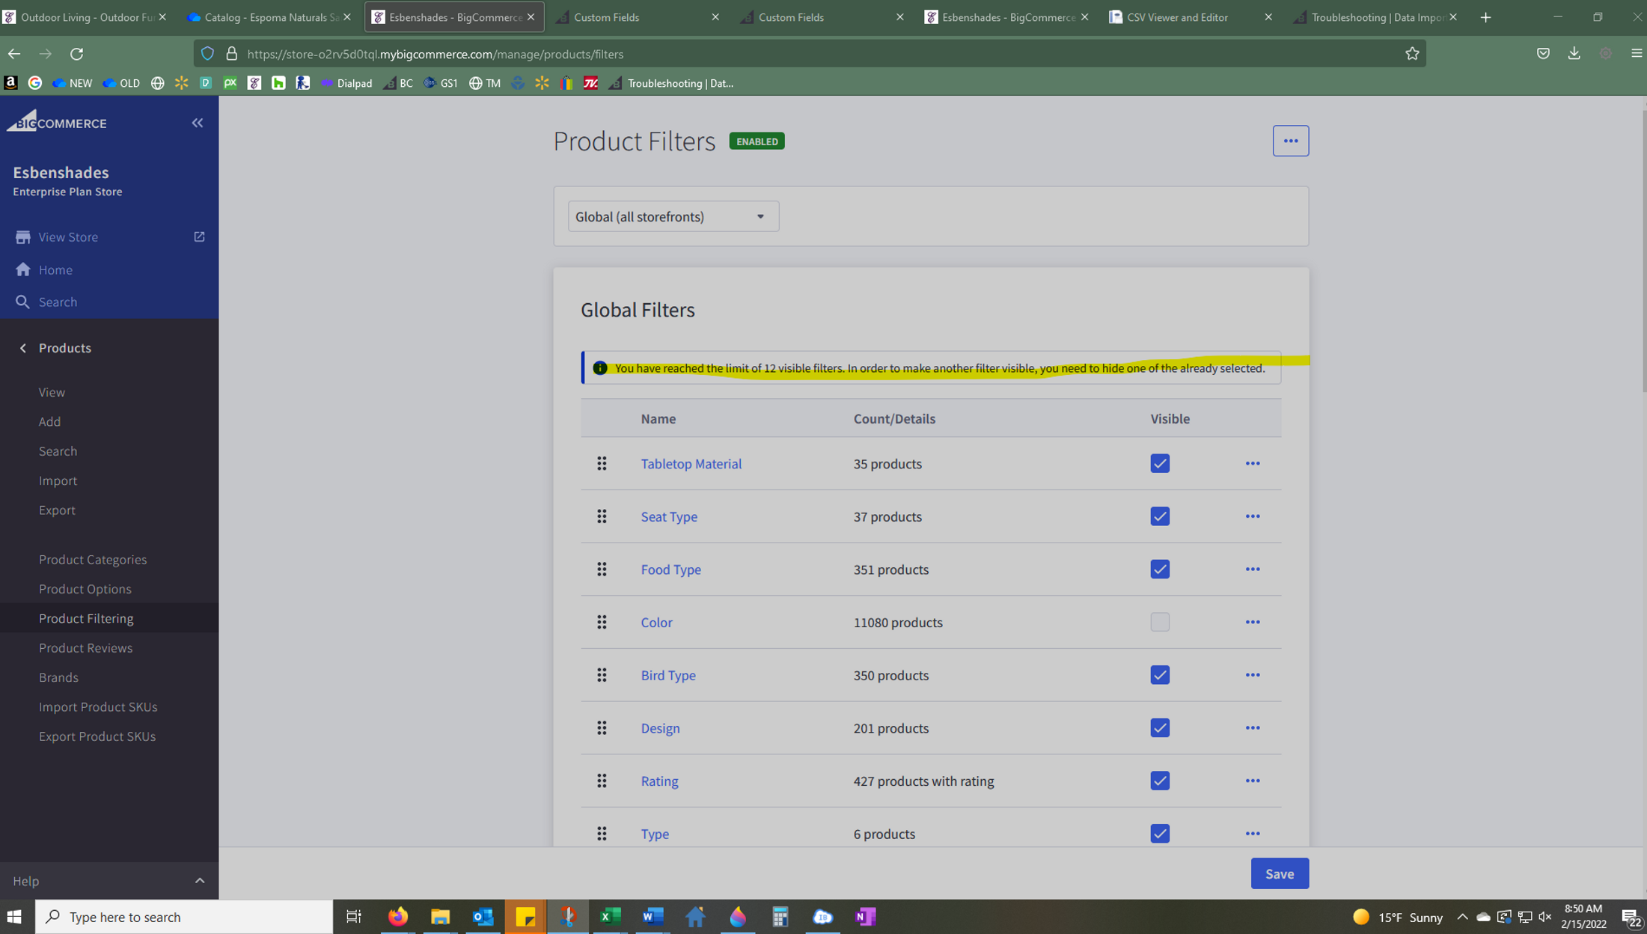Image resolution: width=1647 pixels, height=934 pixels.
Task: Grab the drag handle for Bird Type
Action: [x=602, y=675]
